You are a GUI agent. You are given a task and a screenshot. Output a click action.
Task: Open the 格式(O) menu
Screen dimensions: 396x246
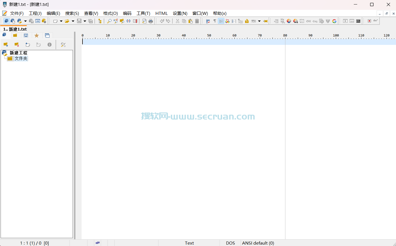coord(111,13)
